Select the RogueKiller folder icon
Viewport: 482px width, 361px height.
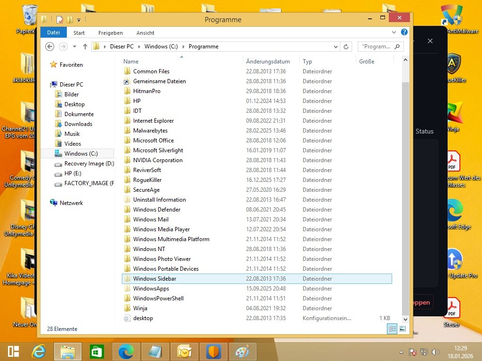[127, 180]
